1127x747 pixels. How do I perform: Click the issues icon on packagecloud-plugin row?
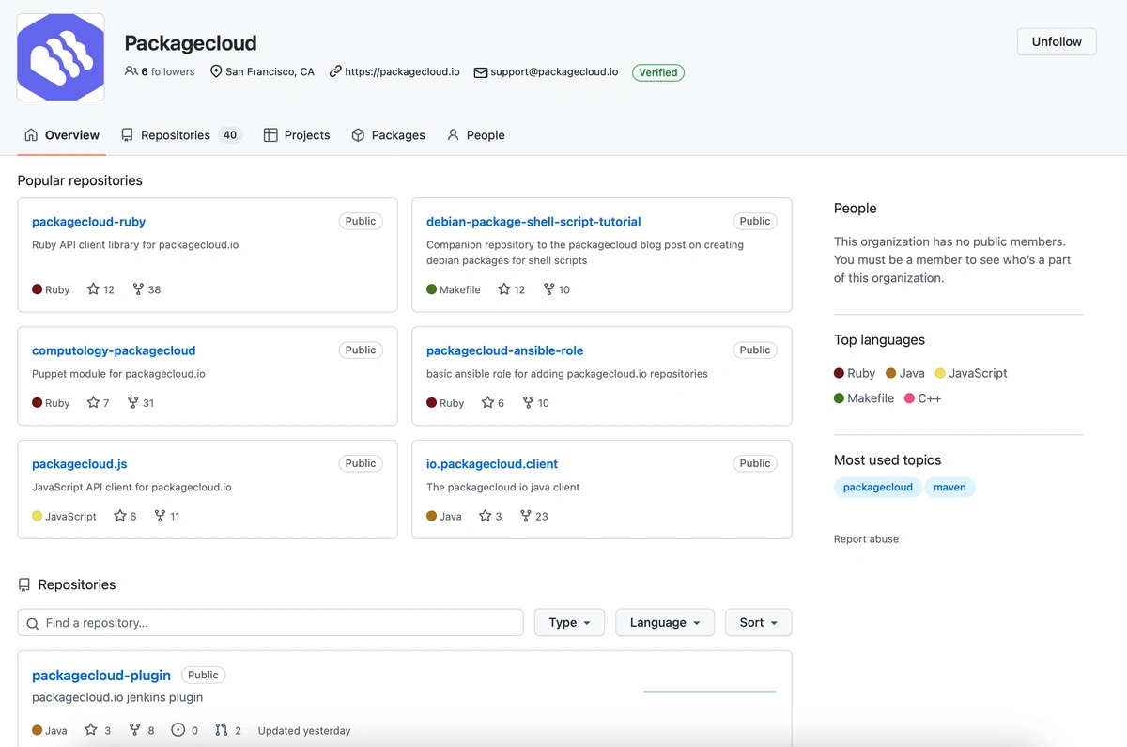click(178, 729)
